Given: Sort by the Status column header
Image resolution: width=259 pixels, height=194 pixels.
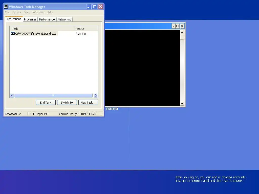Looking at the screenshot, I should (86, 29).
